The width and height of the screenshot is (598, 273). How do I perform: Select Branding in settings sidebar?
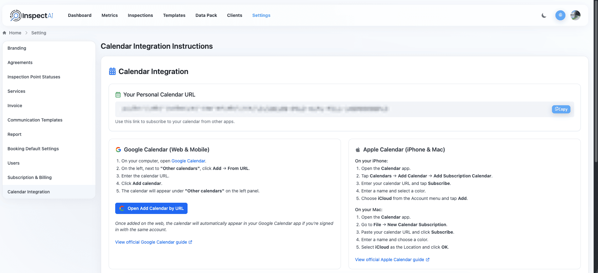click(17, 48)
